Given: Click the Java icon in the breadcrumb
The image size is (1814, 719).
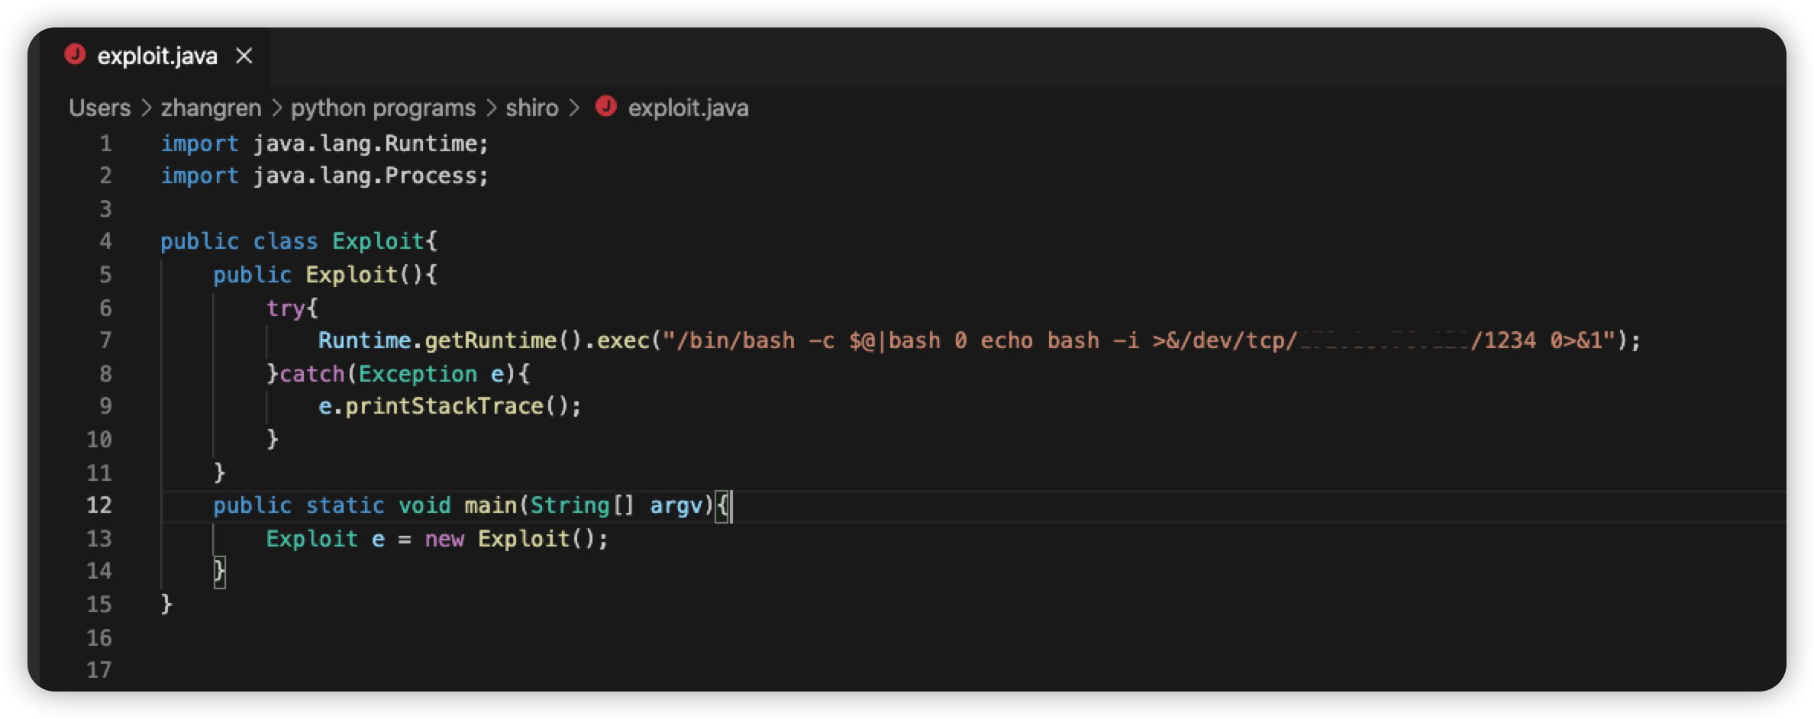Looking at the screenshot, I should click(x=606, y=106).
